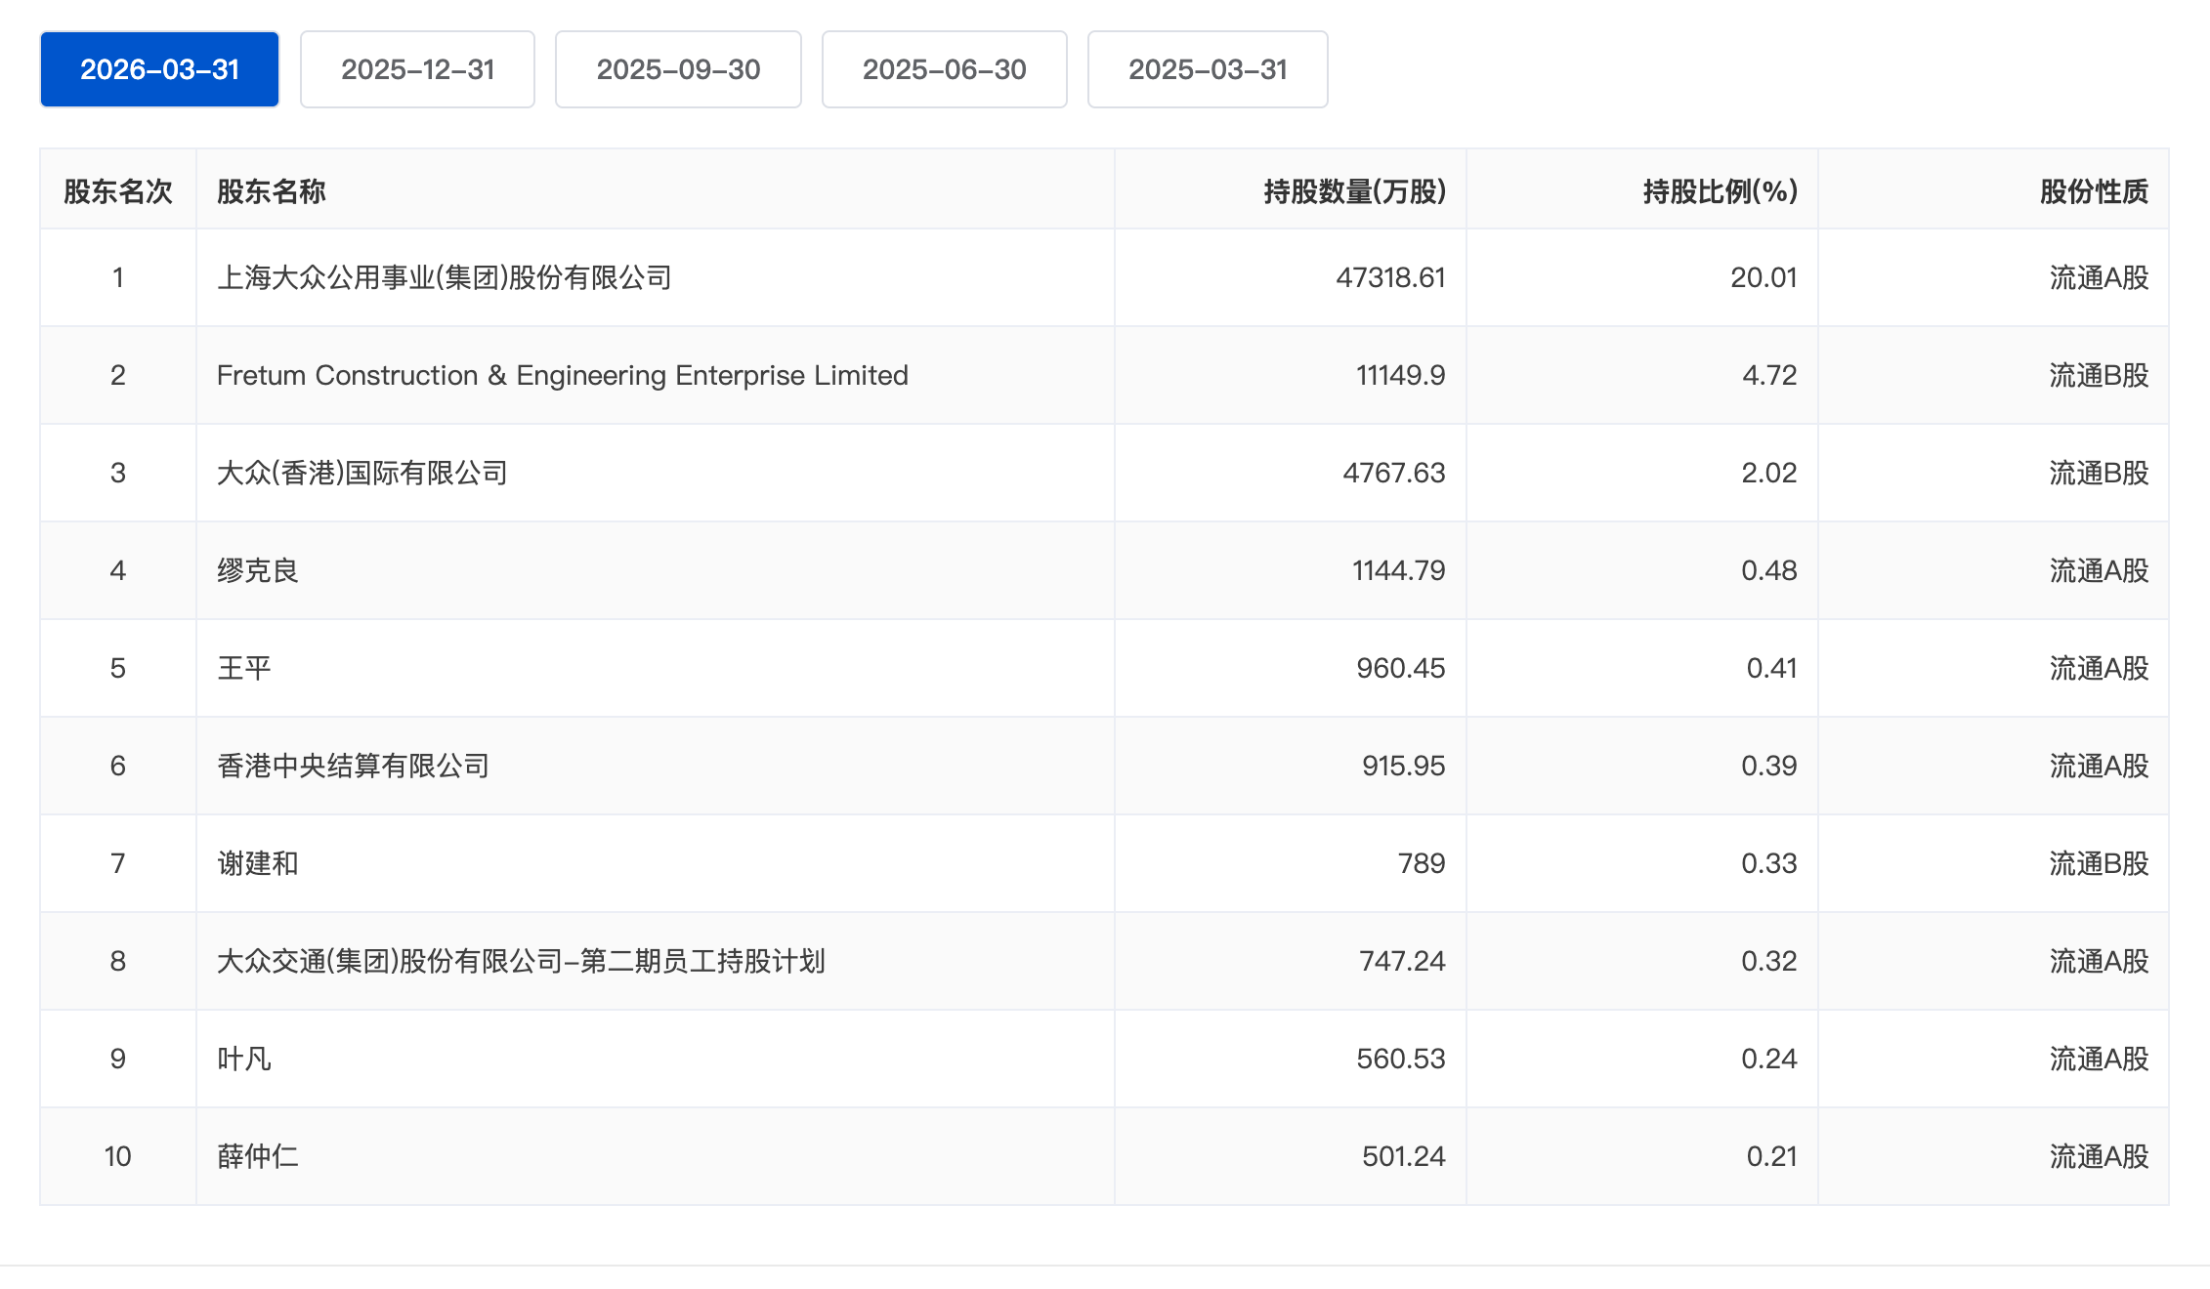Click 流通B股 in the 大众(香港)国际 row
Image resolution: width=2210 pixels, height=1289 pixels.
[2099, 473]
